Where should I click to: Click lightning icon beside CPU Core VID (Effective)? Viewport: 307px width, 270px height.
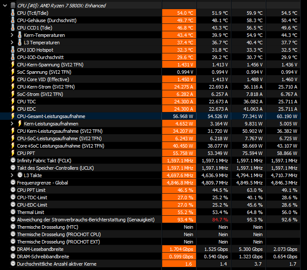pos(13,79)
